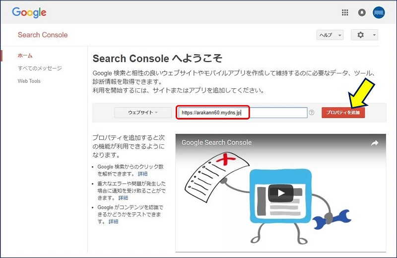Viewport: 397px width, 258px height.
Task: Click the Google Search Console video title
Action: pyautogui.click(x=216, y=142)
